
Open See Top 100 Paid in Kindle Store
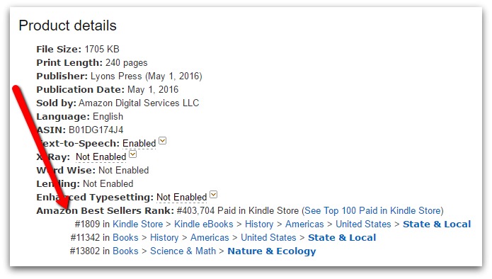[373, 210]
